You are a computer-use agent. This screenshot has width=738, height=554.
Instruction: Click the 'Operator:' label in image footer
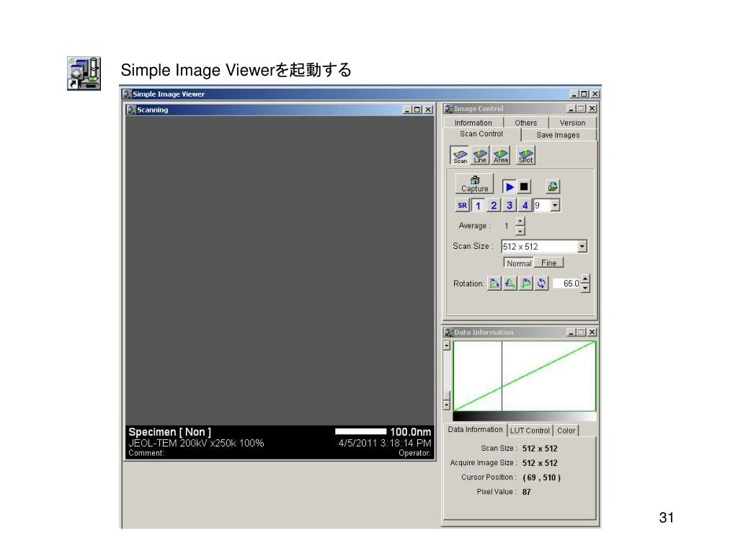[x=414, y=453]
